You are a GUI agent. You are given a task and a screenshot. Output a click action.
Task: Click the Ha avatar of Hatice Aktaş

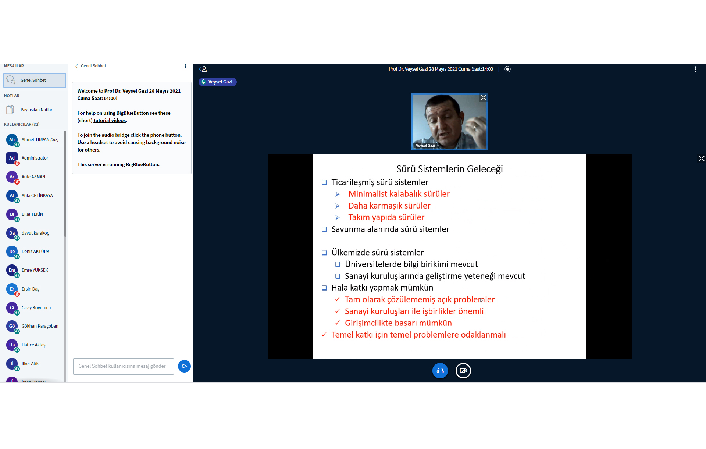coord(12,345)
